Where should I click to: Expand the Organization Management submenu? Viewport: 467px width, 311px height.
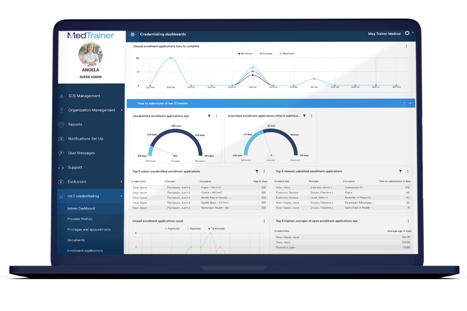(x=122, y=110)
